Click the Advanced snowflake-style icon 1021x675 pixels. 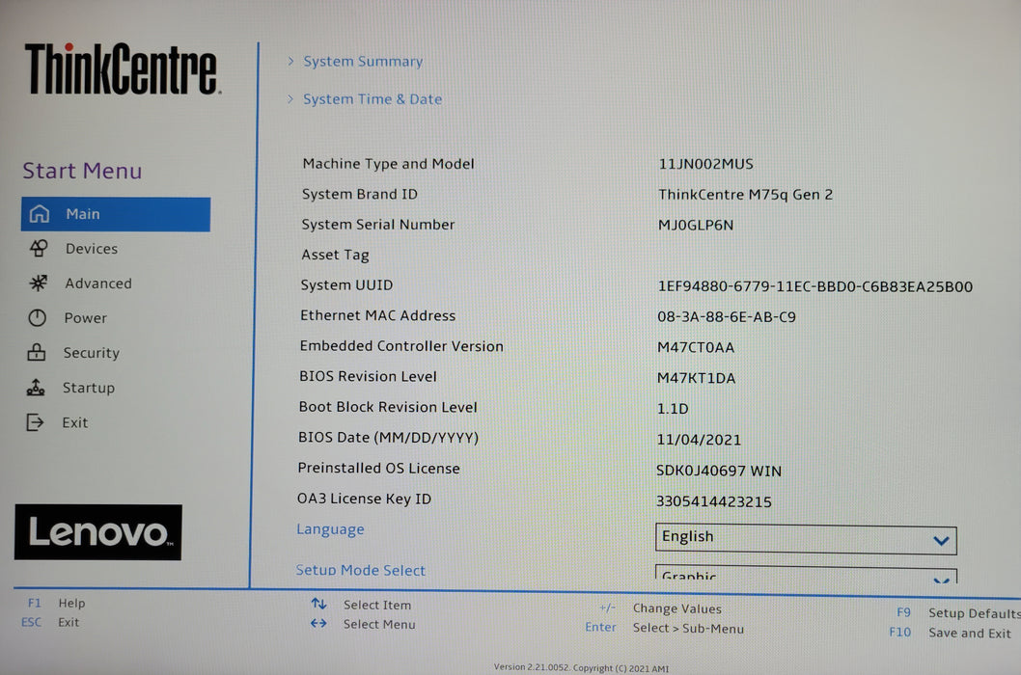pos(39,283)
